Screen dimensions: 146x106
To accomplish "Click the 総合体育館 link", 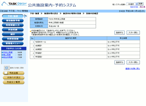I will coord(8,57).
